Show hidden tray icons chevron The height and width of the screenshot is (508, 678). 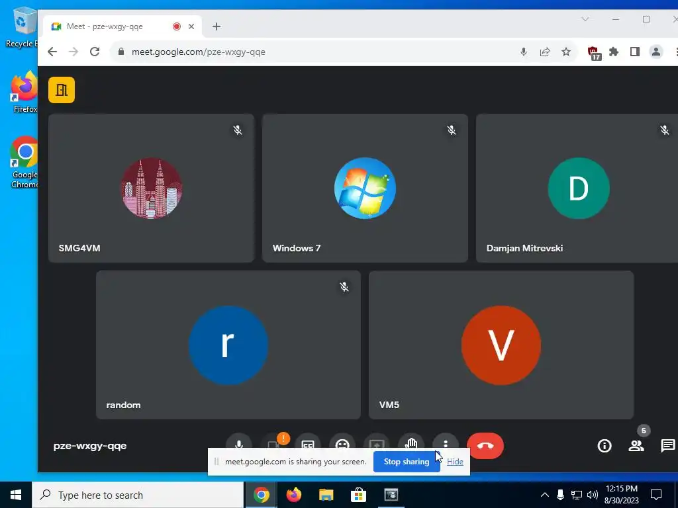click(545, 495)
